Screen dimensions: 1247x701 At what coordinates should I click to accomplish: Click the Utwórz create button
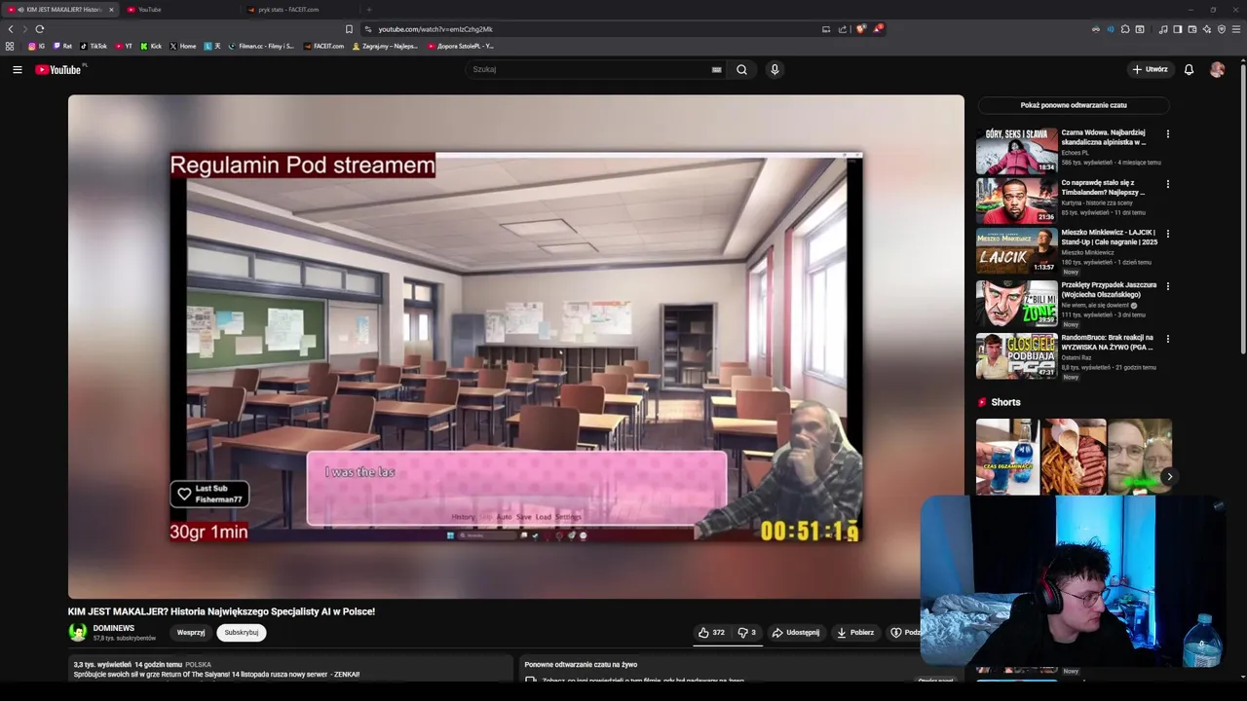[1150, 69]
